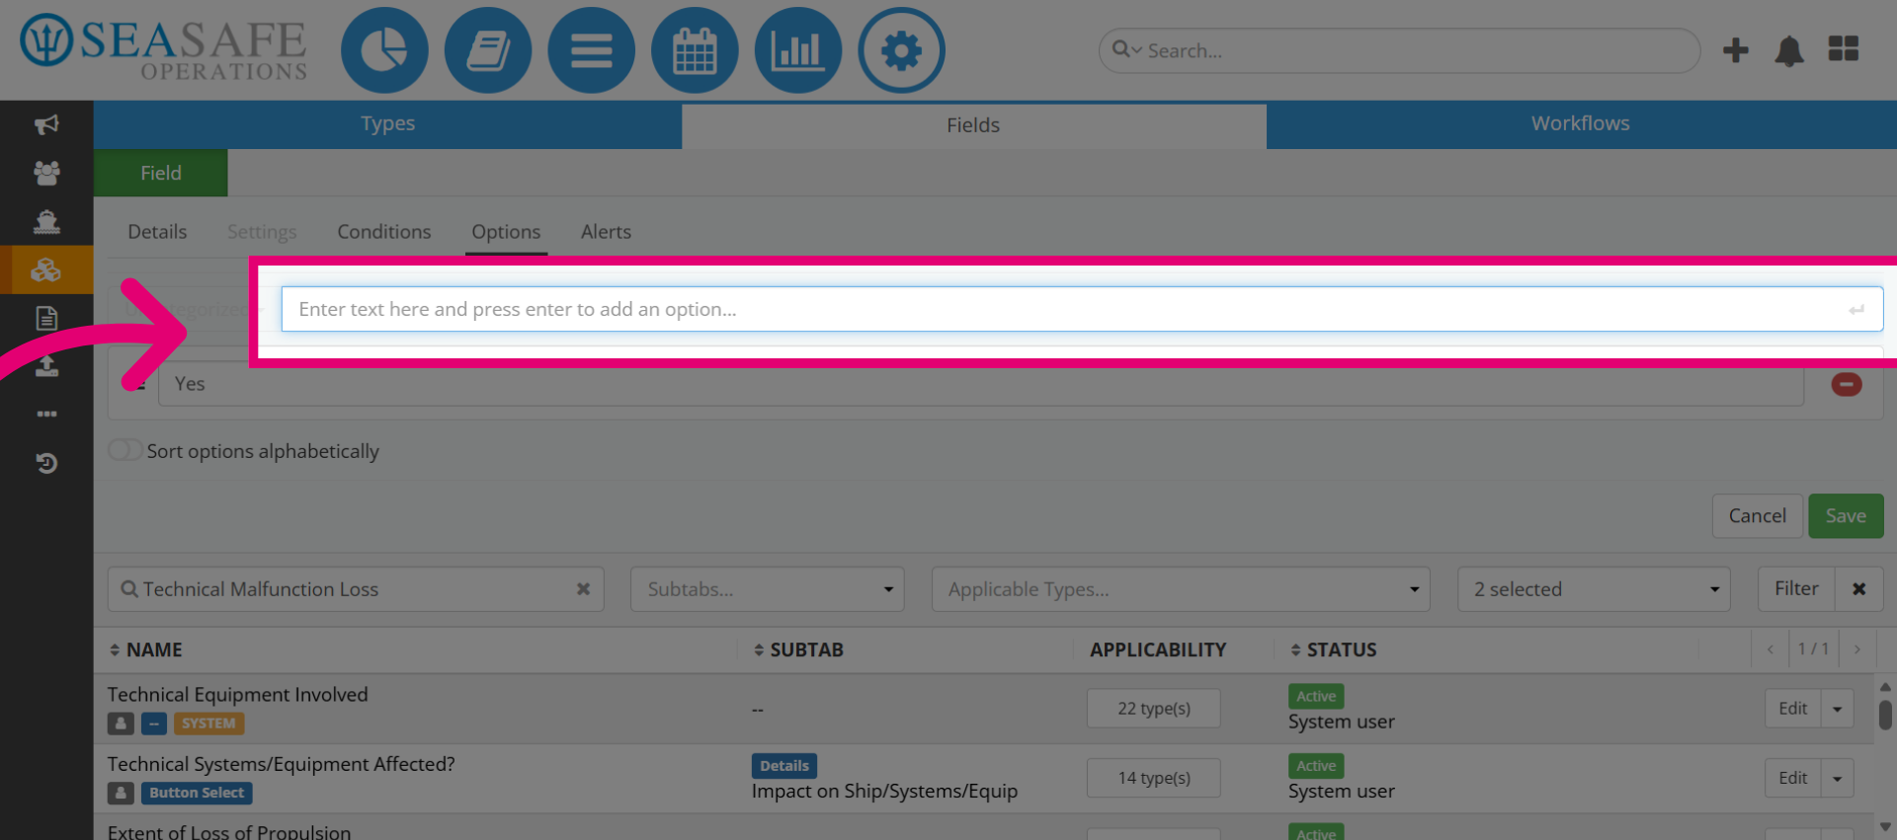Sort by the SUBTAB column
1897x840 pixels.
[x=798, y=649]
